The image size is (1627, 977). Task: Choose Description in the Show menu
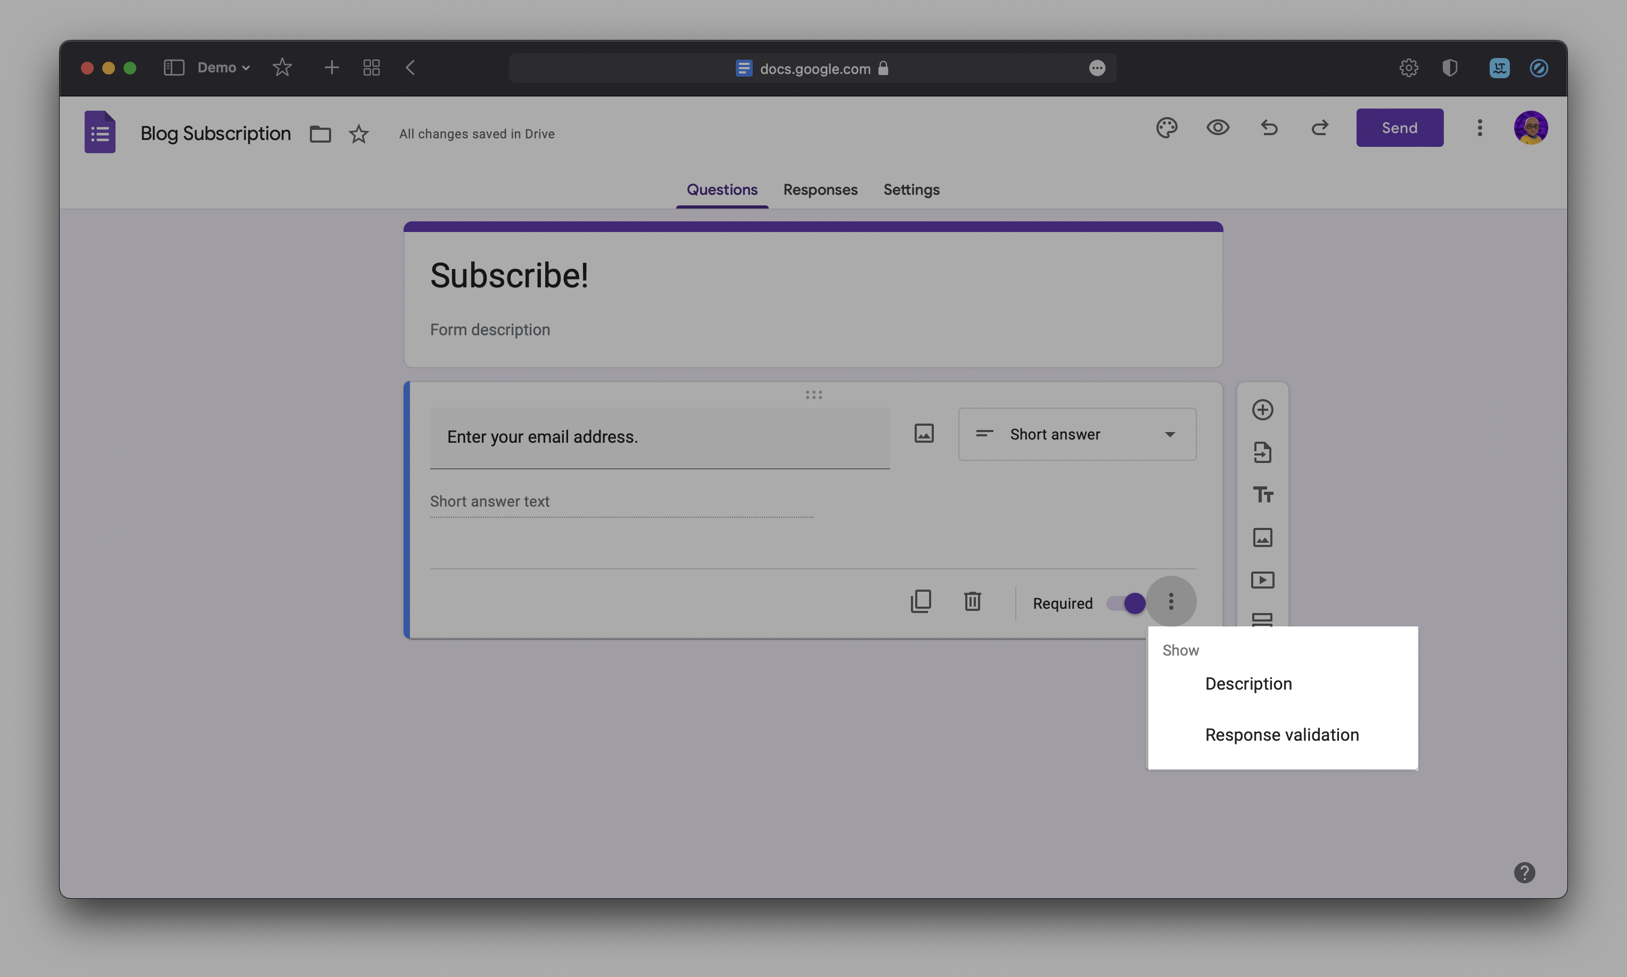coord(1247,684)
